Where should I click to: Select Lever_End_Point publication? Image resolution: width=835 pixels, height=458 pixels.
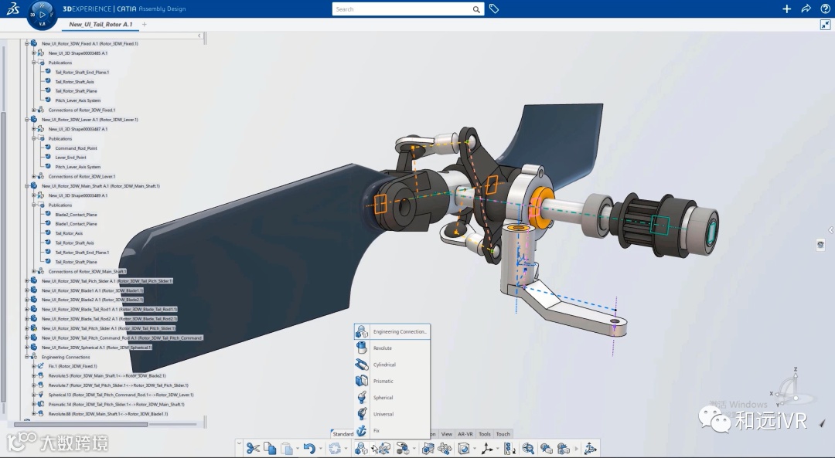tap(71, 158)
